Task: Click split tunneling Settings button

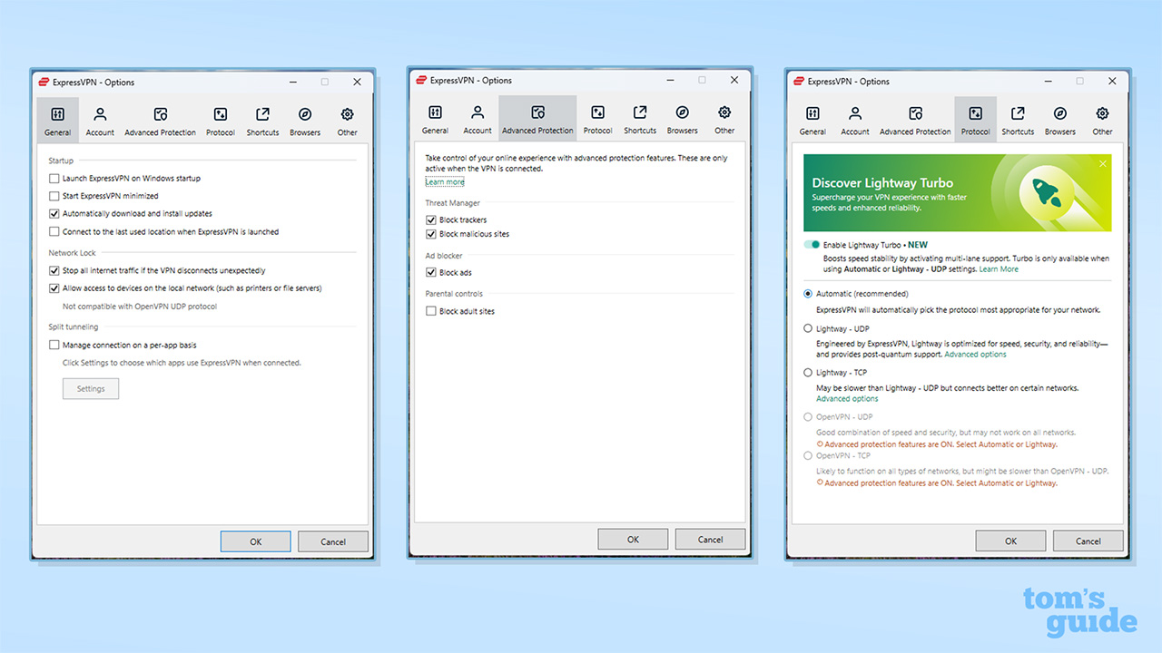Action: [x=91, y=389]
